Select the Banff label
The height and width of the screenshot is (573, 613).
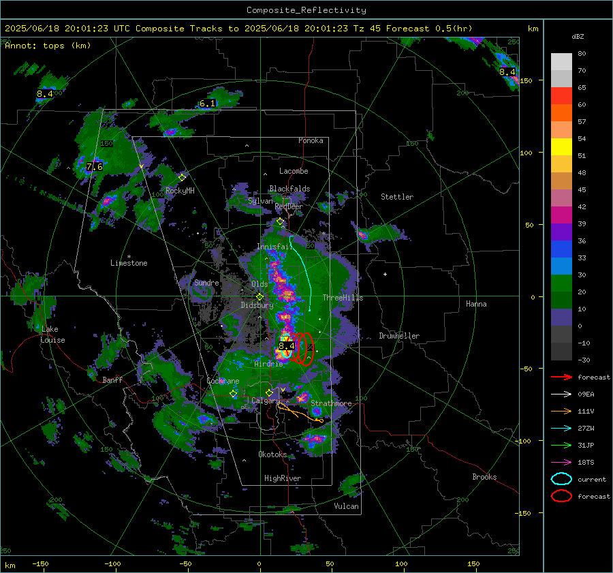[x=112, y=380]
